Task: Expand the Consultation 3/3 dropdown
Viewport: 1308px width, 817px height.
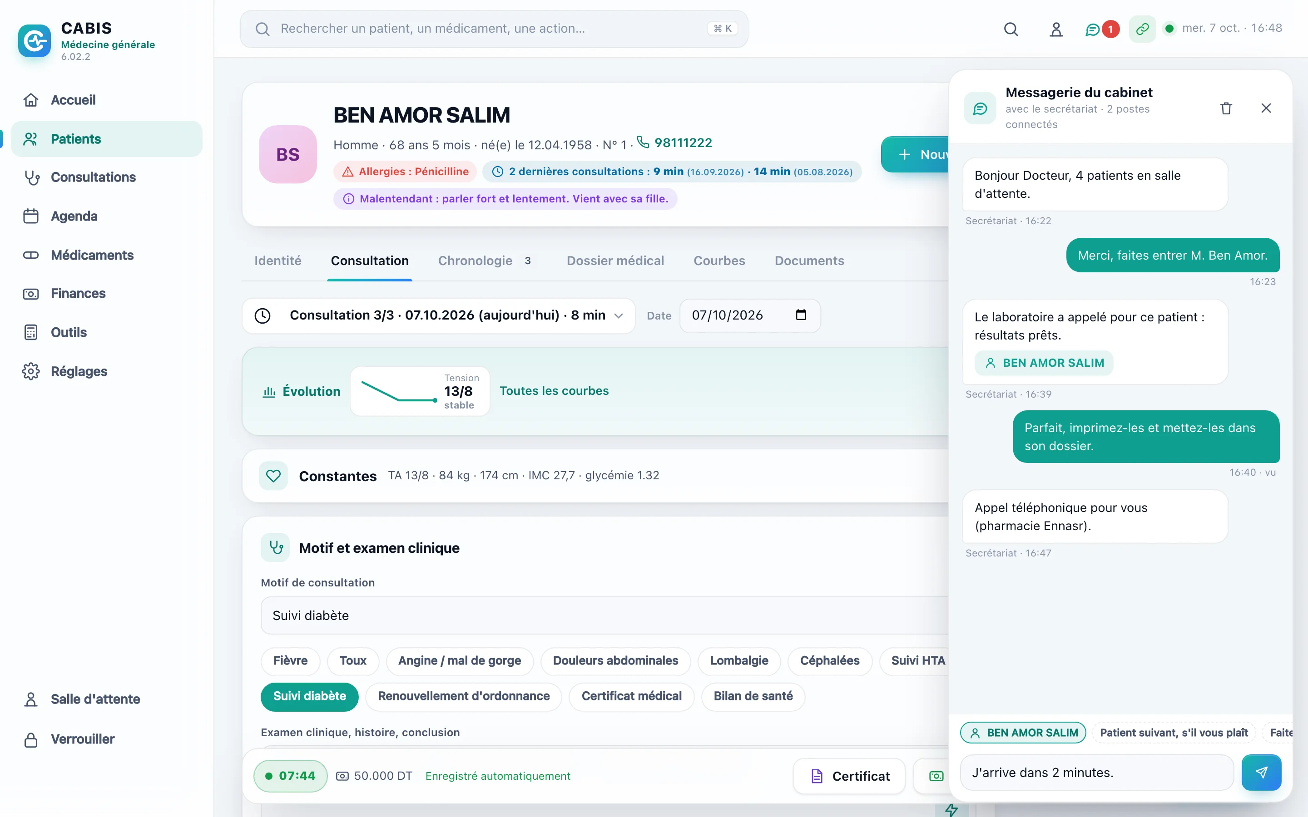Action: [x=438, y=315]
